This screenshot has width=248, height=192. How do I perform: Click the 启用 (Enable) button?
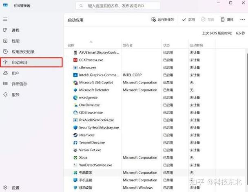point(188,20)
